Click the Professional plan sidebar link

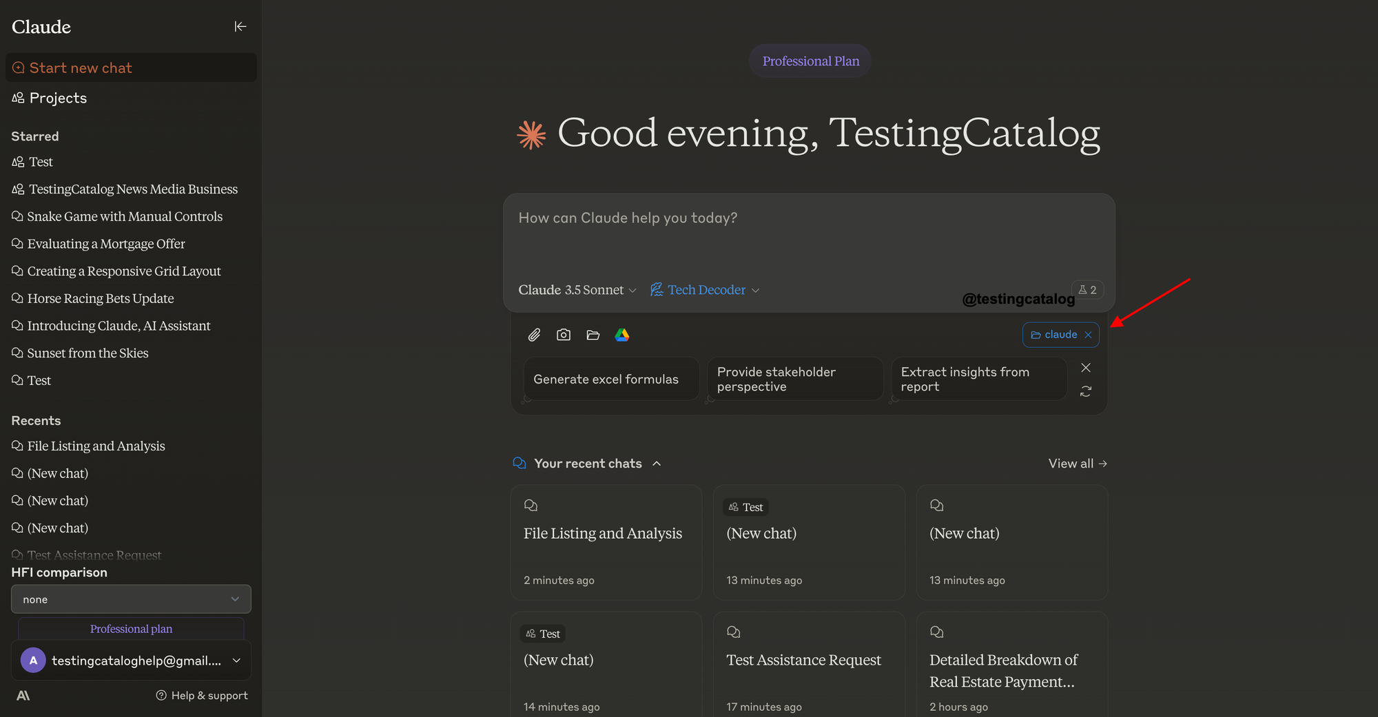(131, 629)
